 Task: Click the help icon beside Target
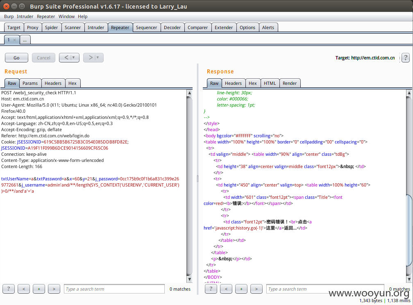[x=406, y=57]
